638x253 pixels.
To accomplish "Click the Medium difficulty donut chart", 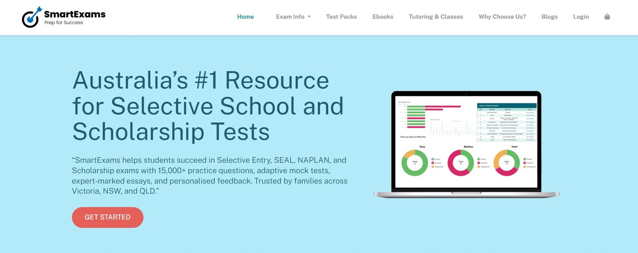I will pyautogui.click(x=461, y=163).
